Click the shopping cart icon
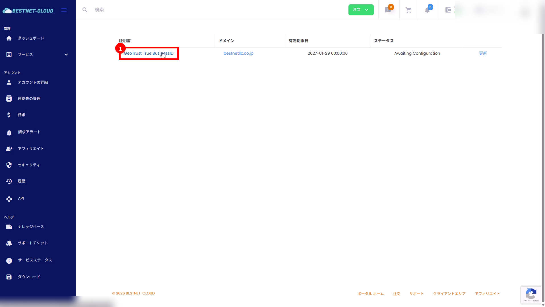The image size is (545, 307). click(x=408, y=10)
